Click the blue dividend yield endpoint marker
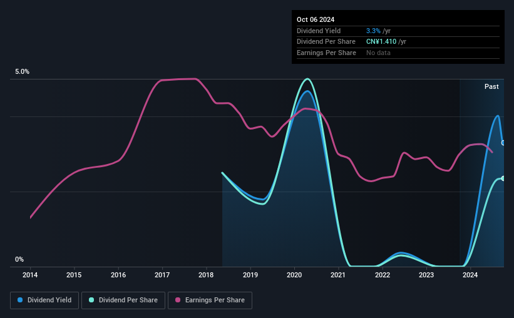Viewport: 514px width, 318px height. pyautogui.click(x=503, y=143)
